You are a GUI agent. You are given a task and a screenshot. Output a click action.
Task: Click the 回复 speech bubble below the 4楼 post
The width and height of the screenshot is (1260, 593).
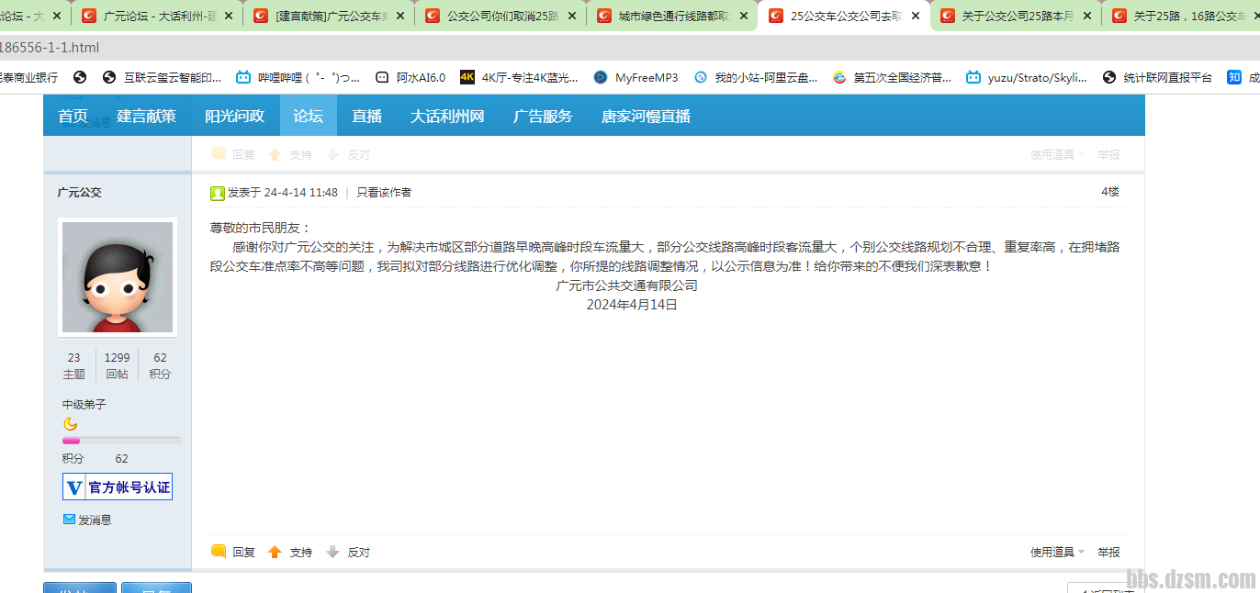tap(219, 552)
